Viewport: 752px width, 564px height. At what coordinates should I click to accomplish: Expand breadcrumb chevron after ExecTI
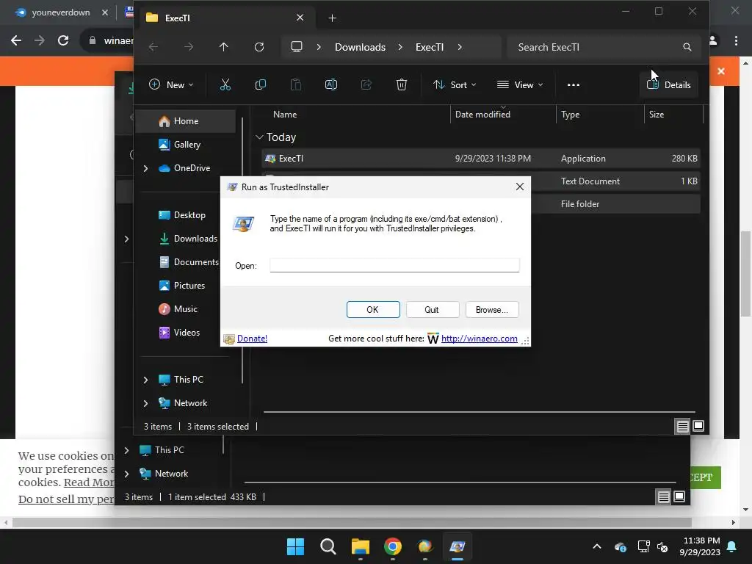pyautogui.click(x=460, y=47)
